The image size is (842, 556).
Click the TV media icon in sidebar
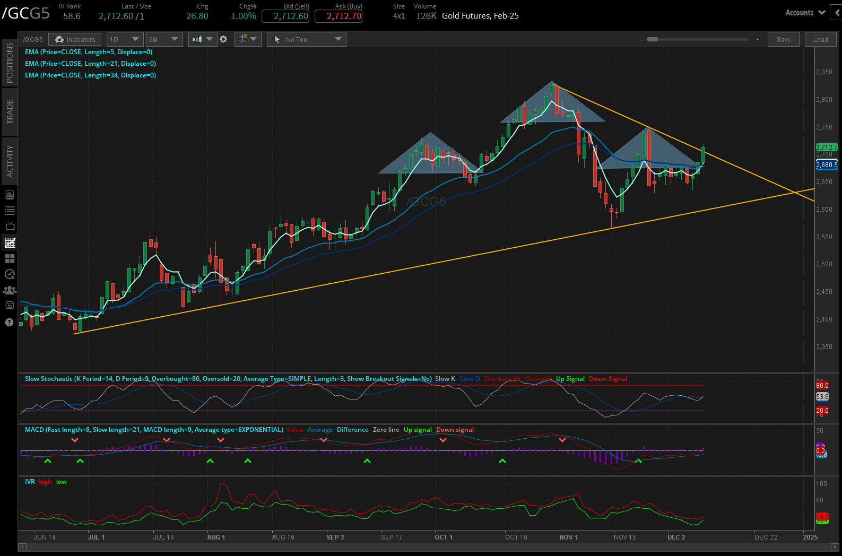pos(10,227)
